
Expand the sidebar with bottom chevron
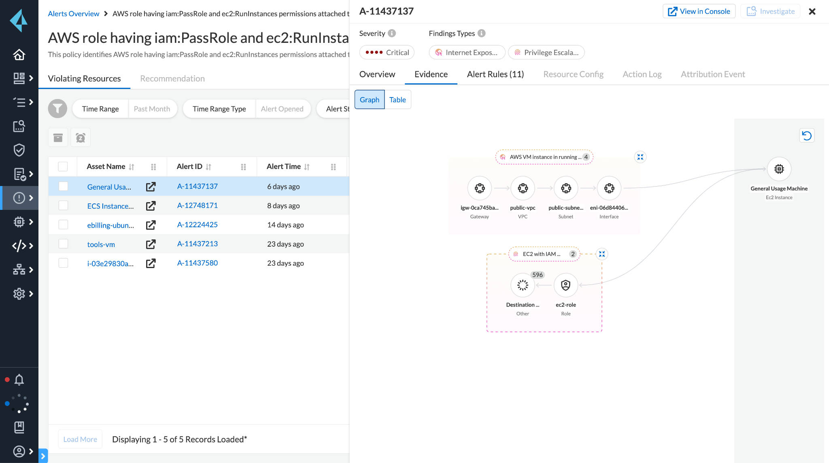click(x=43, y=456)
